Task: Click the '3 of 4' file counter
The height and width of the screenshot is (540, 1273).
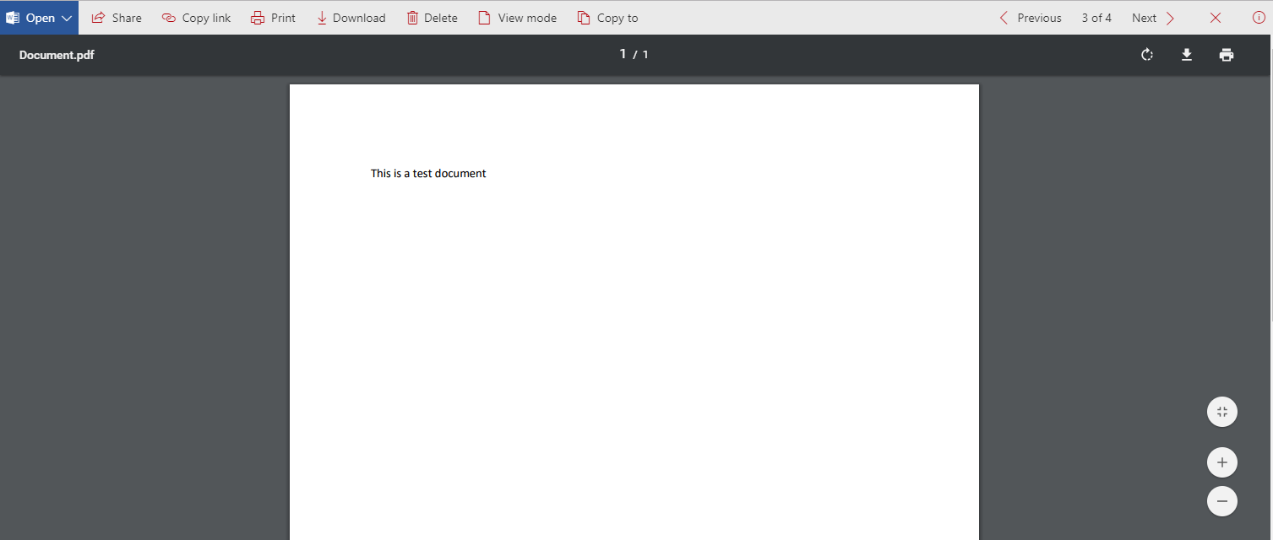Action: pyautogui.click(x=1096, y=18)
